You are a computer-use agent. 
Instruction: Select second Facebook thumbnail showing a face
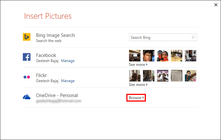tap(149, 55)
